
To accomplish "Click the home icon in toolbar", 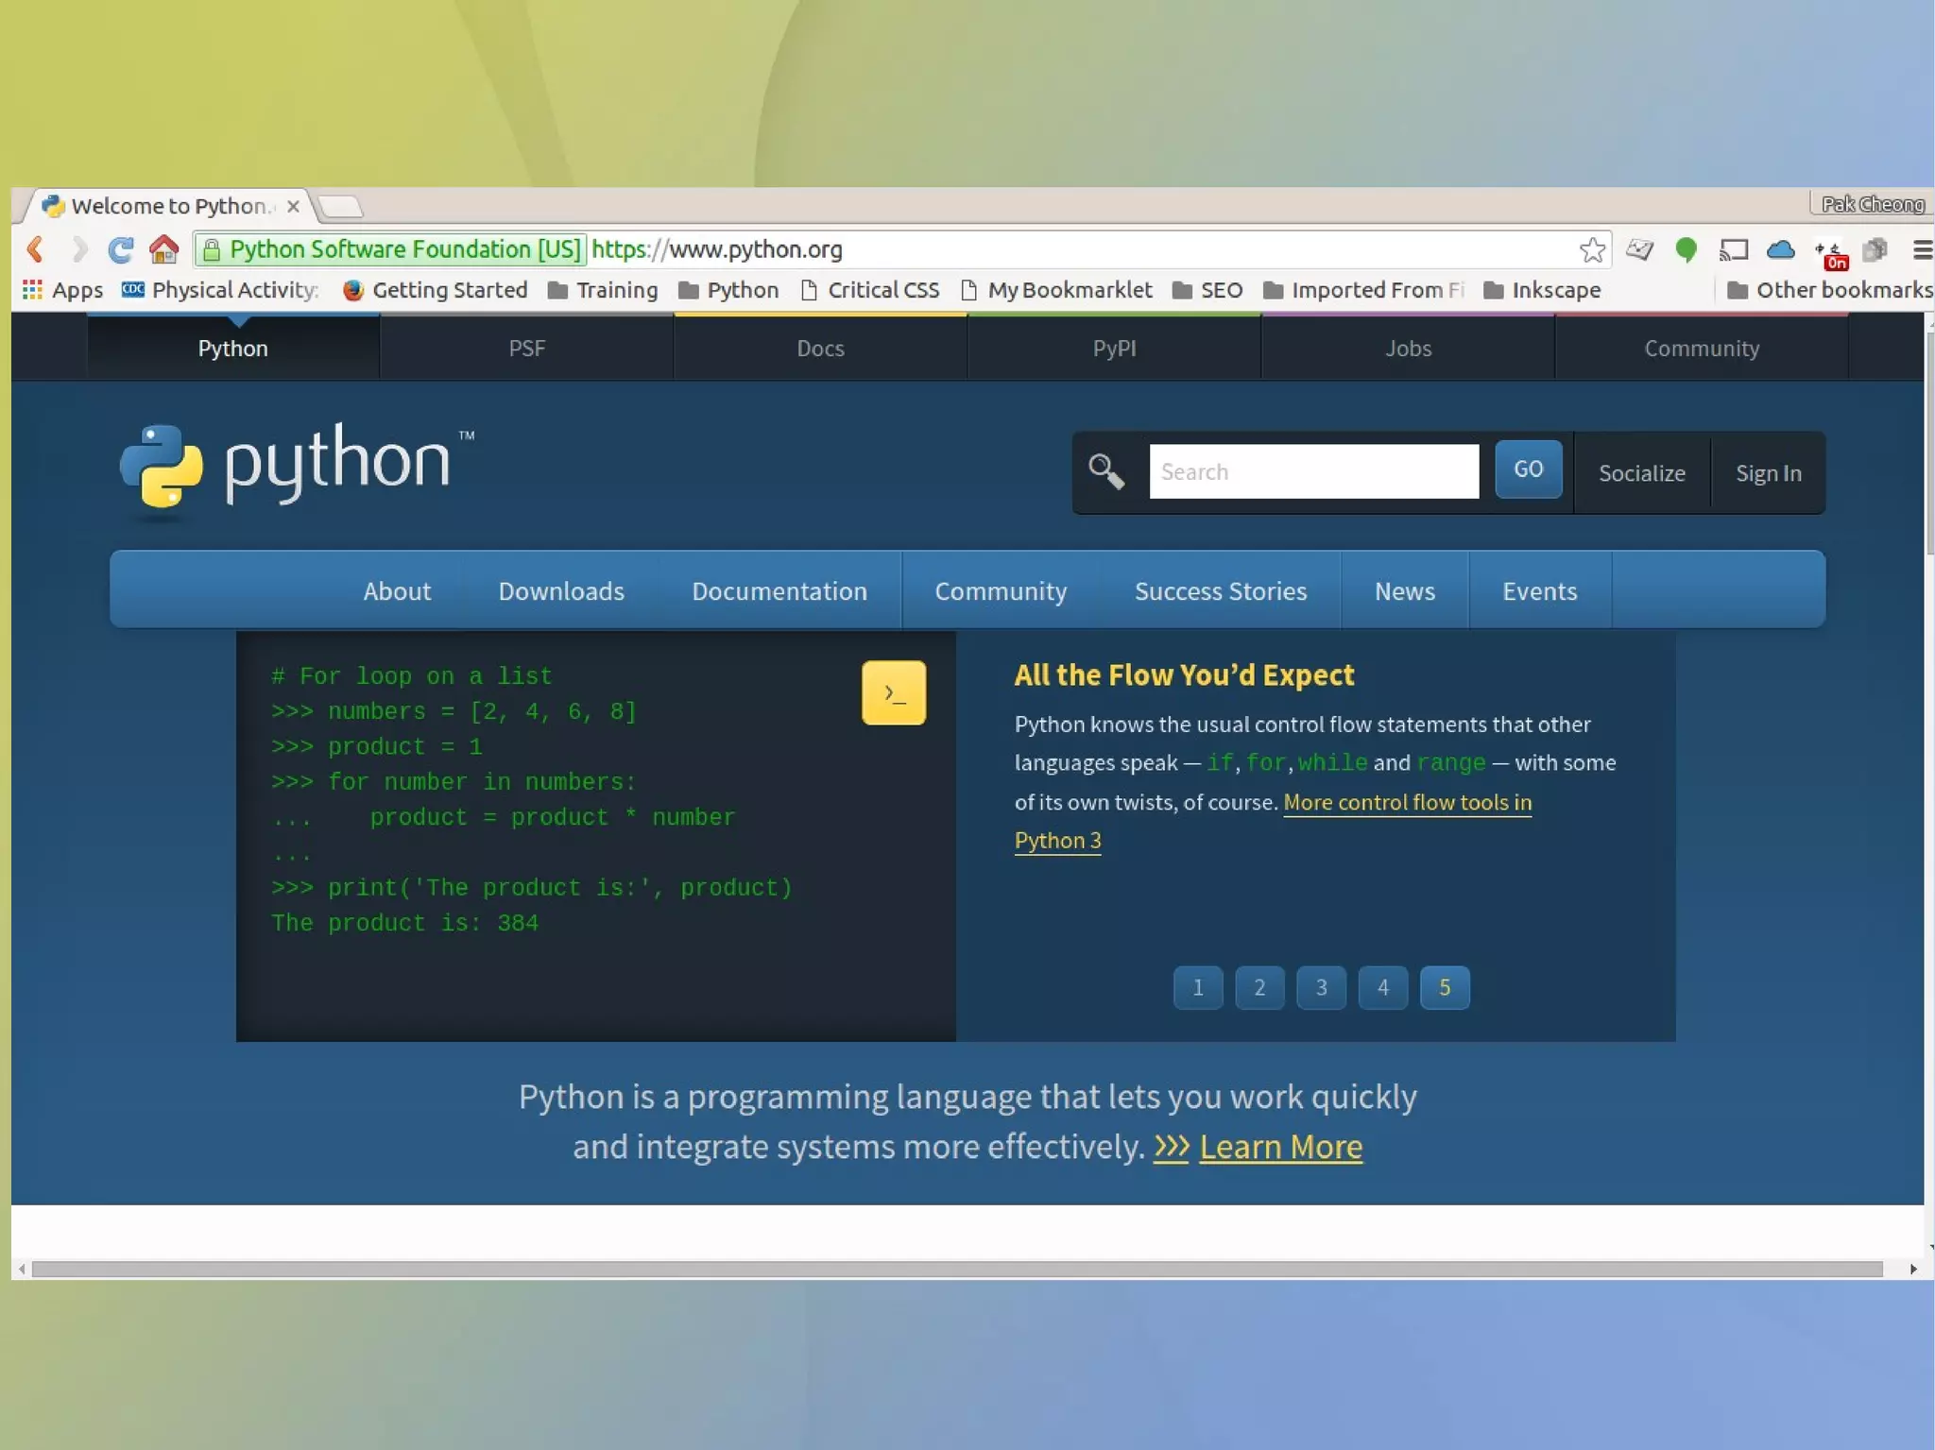I will (163, 249).
